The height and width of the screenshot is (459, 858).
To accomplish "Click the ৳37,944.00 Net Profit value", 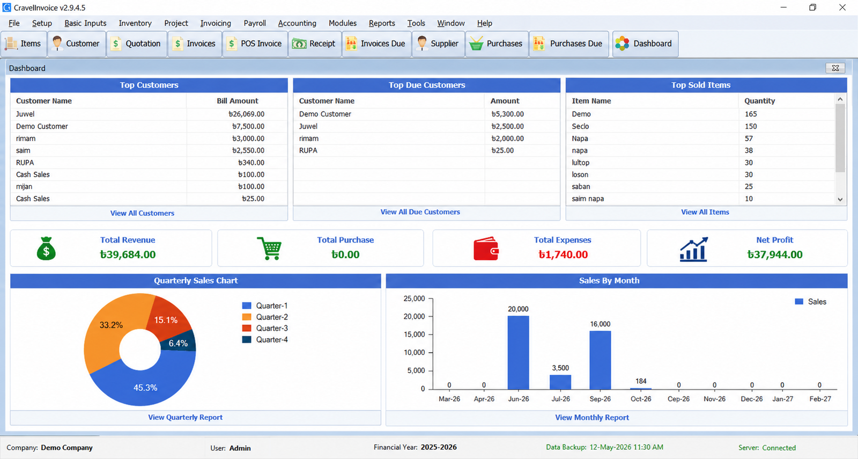I will (775, 254).
